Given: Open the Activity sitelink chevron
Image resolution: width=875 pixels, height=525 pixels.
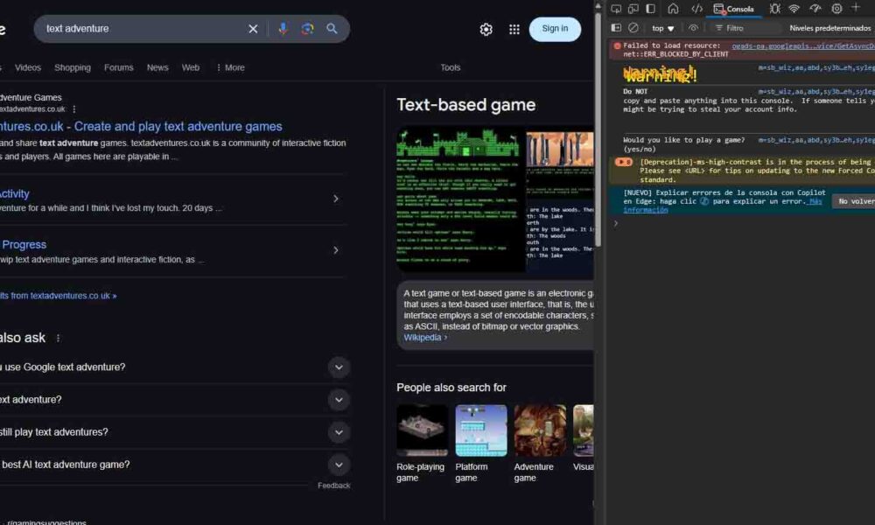Looking at the screenshot, I should 336,199.
